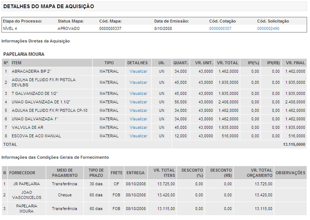Click the total value 13.115,0000 in TOTAL row
The image size is (310, 220).
click(294, 145)
